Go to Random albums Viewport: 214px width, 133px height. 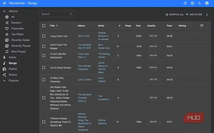pos(16,23)
